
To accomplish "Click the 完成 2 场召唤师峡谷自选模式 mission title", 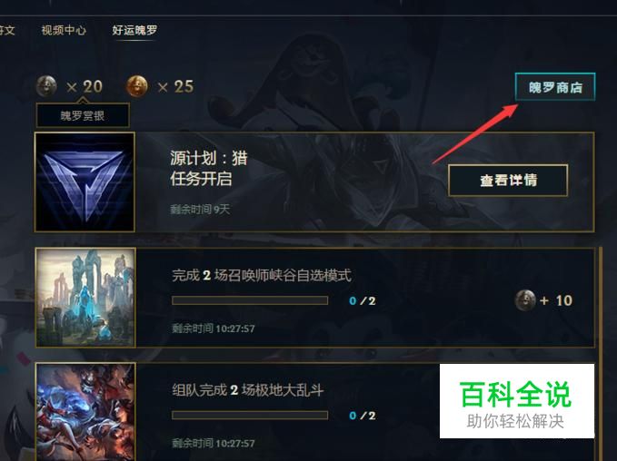I will click(x=262, y=275).
